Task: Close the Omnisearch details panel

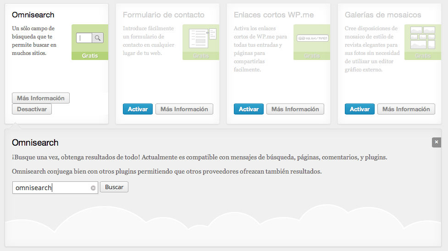Action: [x=436, y=142]
